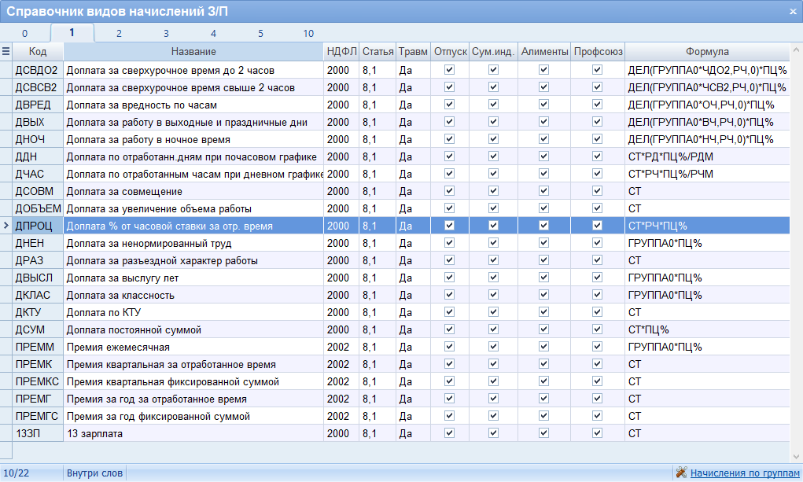Open tab 0
803x482 pixels.
click(24, 33)
